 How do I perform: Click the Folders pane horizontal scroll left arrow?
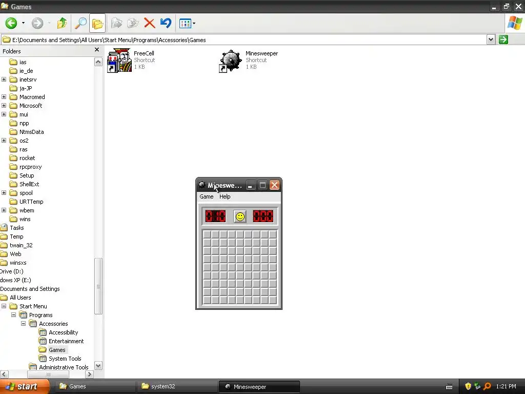(x=4, y=374)
